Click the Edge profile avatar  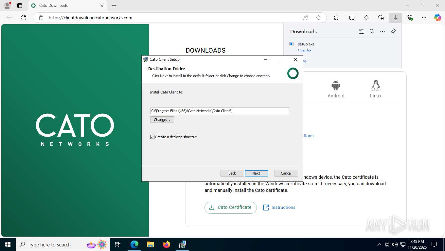tap(7, 6)
